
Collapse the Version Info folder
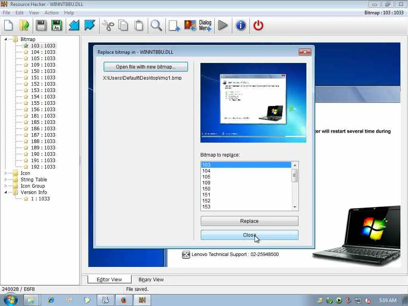coord(6,192)
